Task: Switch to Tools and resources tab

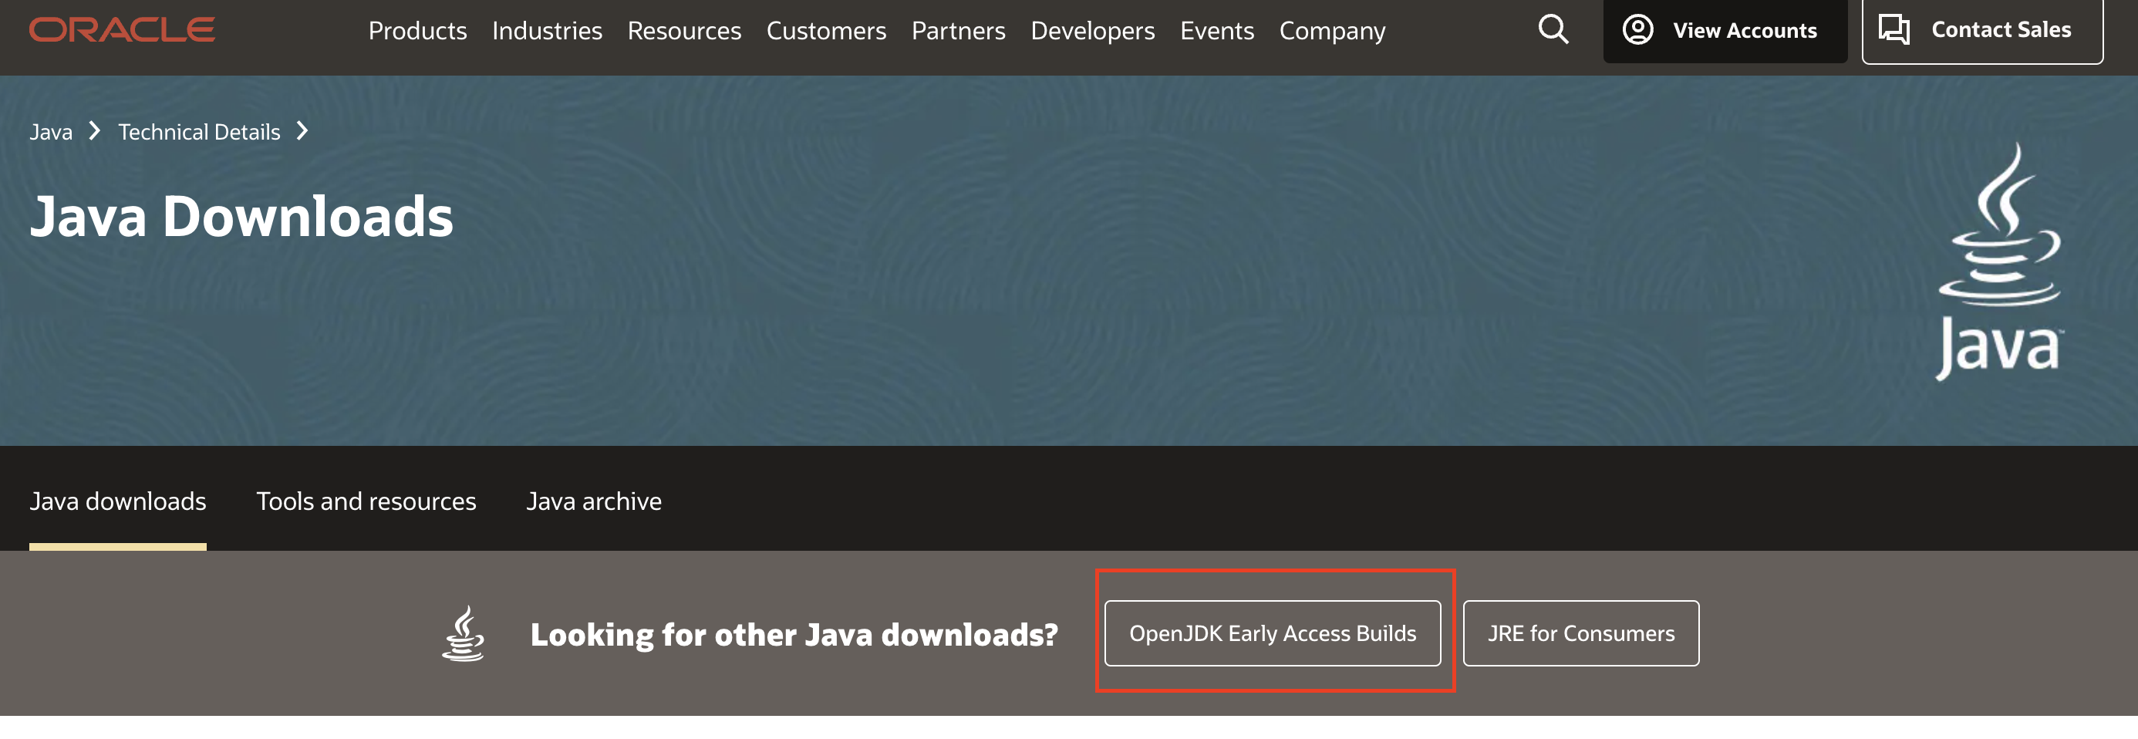Action: [x=366, y=501]
